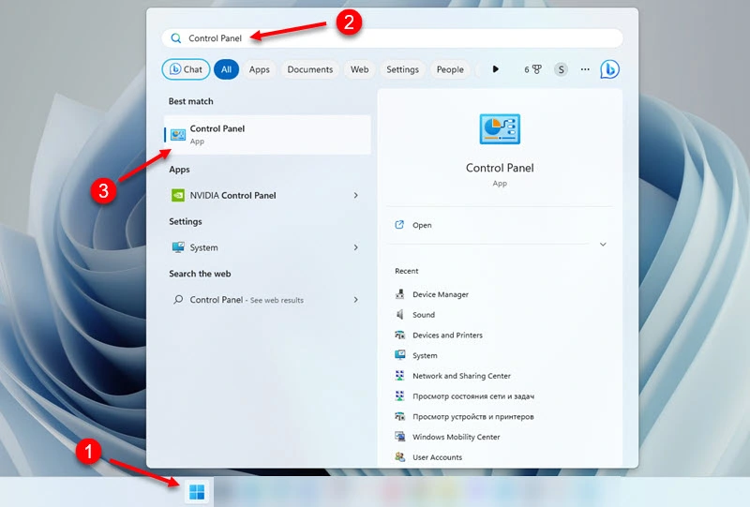Open the S account avatar
Image resolution: width=750 pixels, height=507 pixels.
point(561,70)
